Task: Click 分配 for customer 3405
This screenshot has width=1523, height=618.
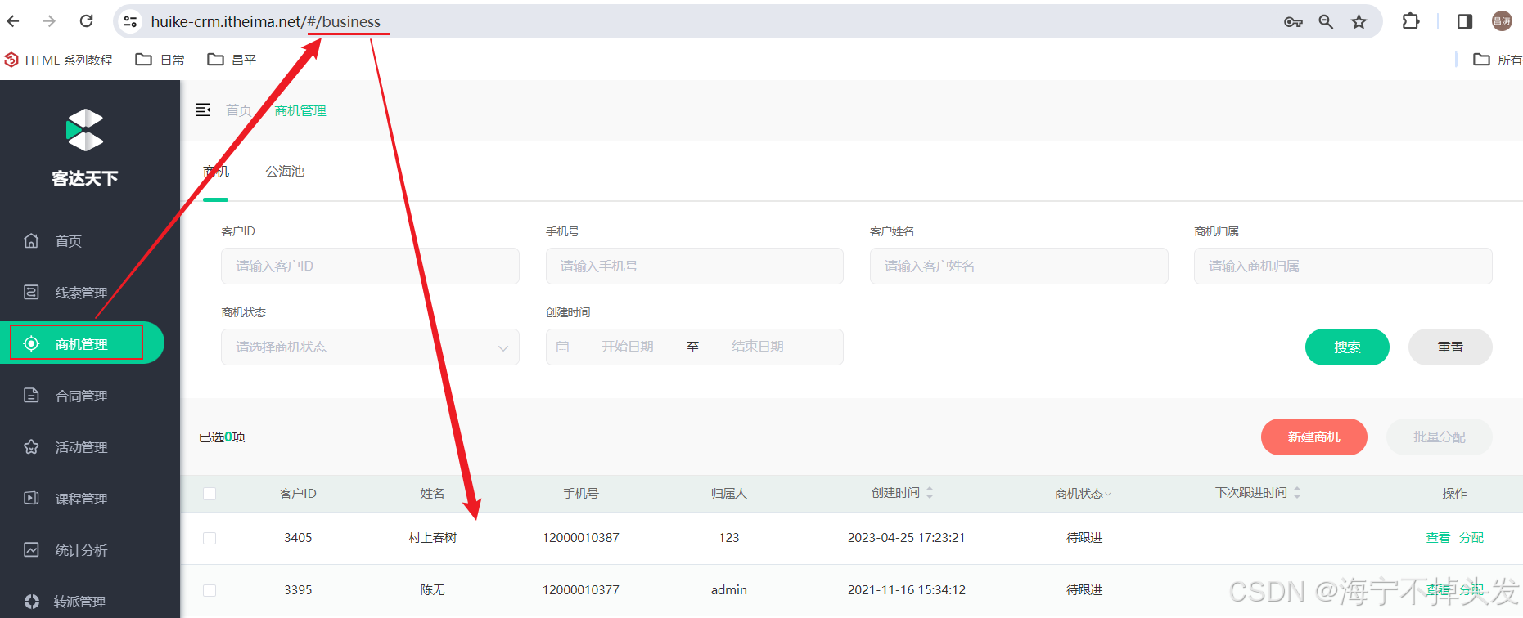Action: pos(1471,537)
